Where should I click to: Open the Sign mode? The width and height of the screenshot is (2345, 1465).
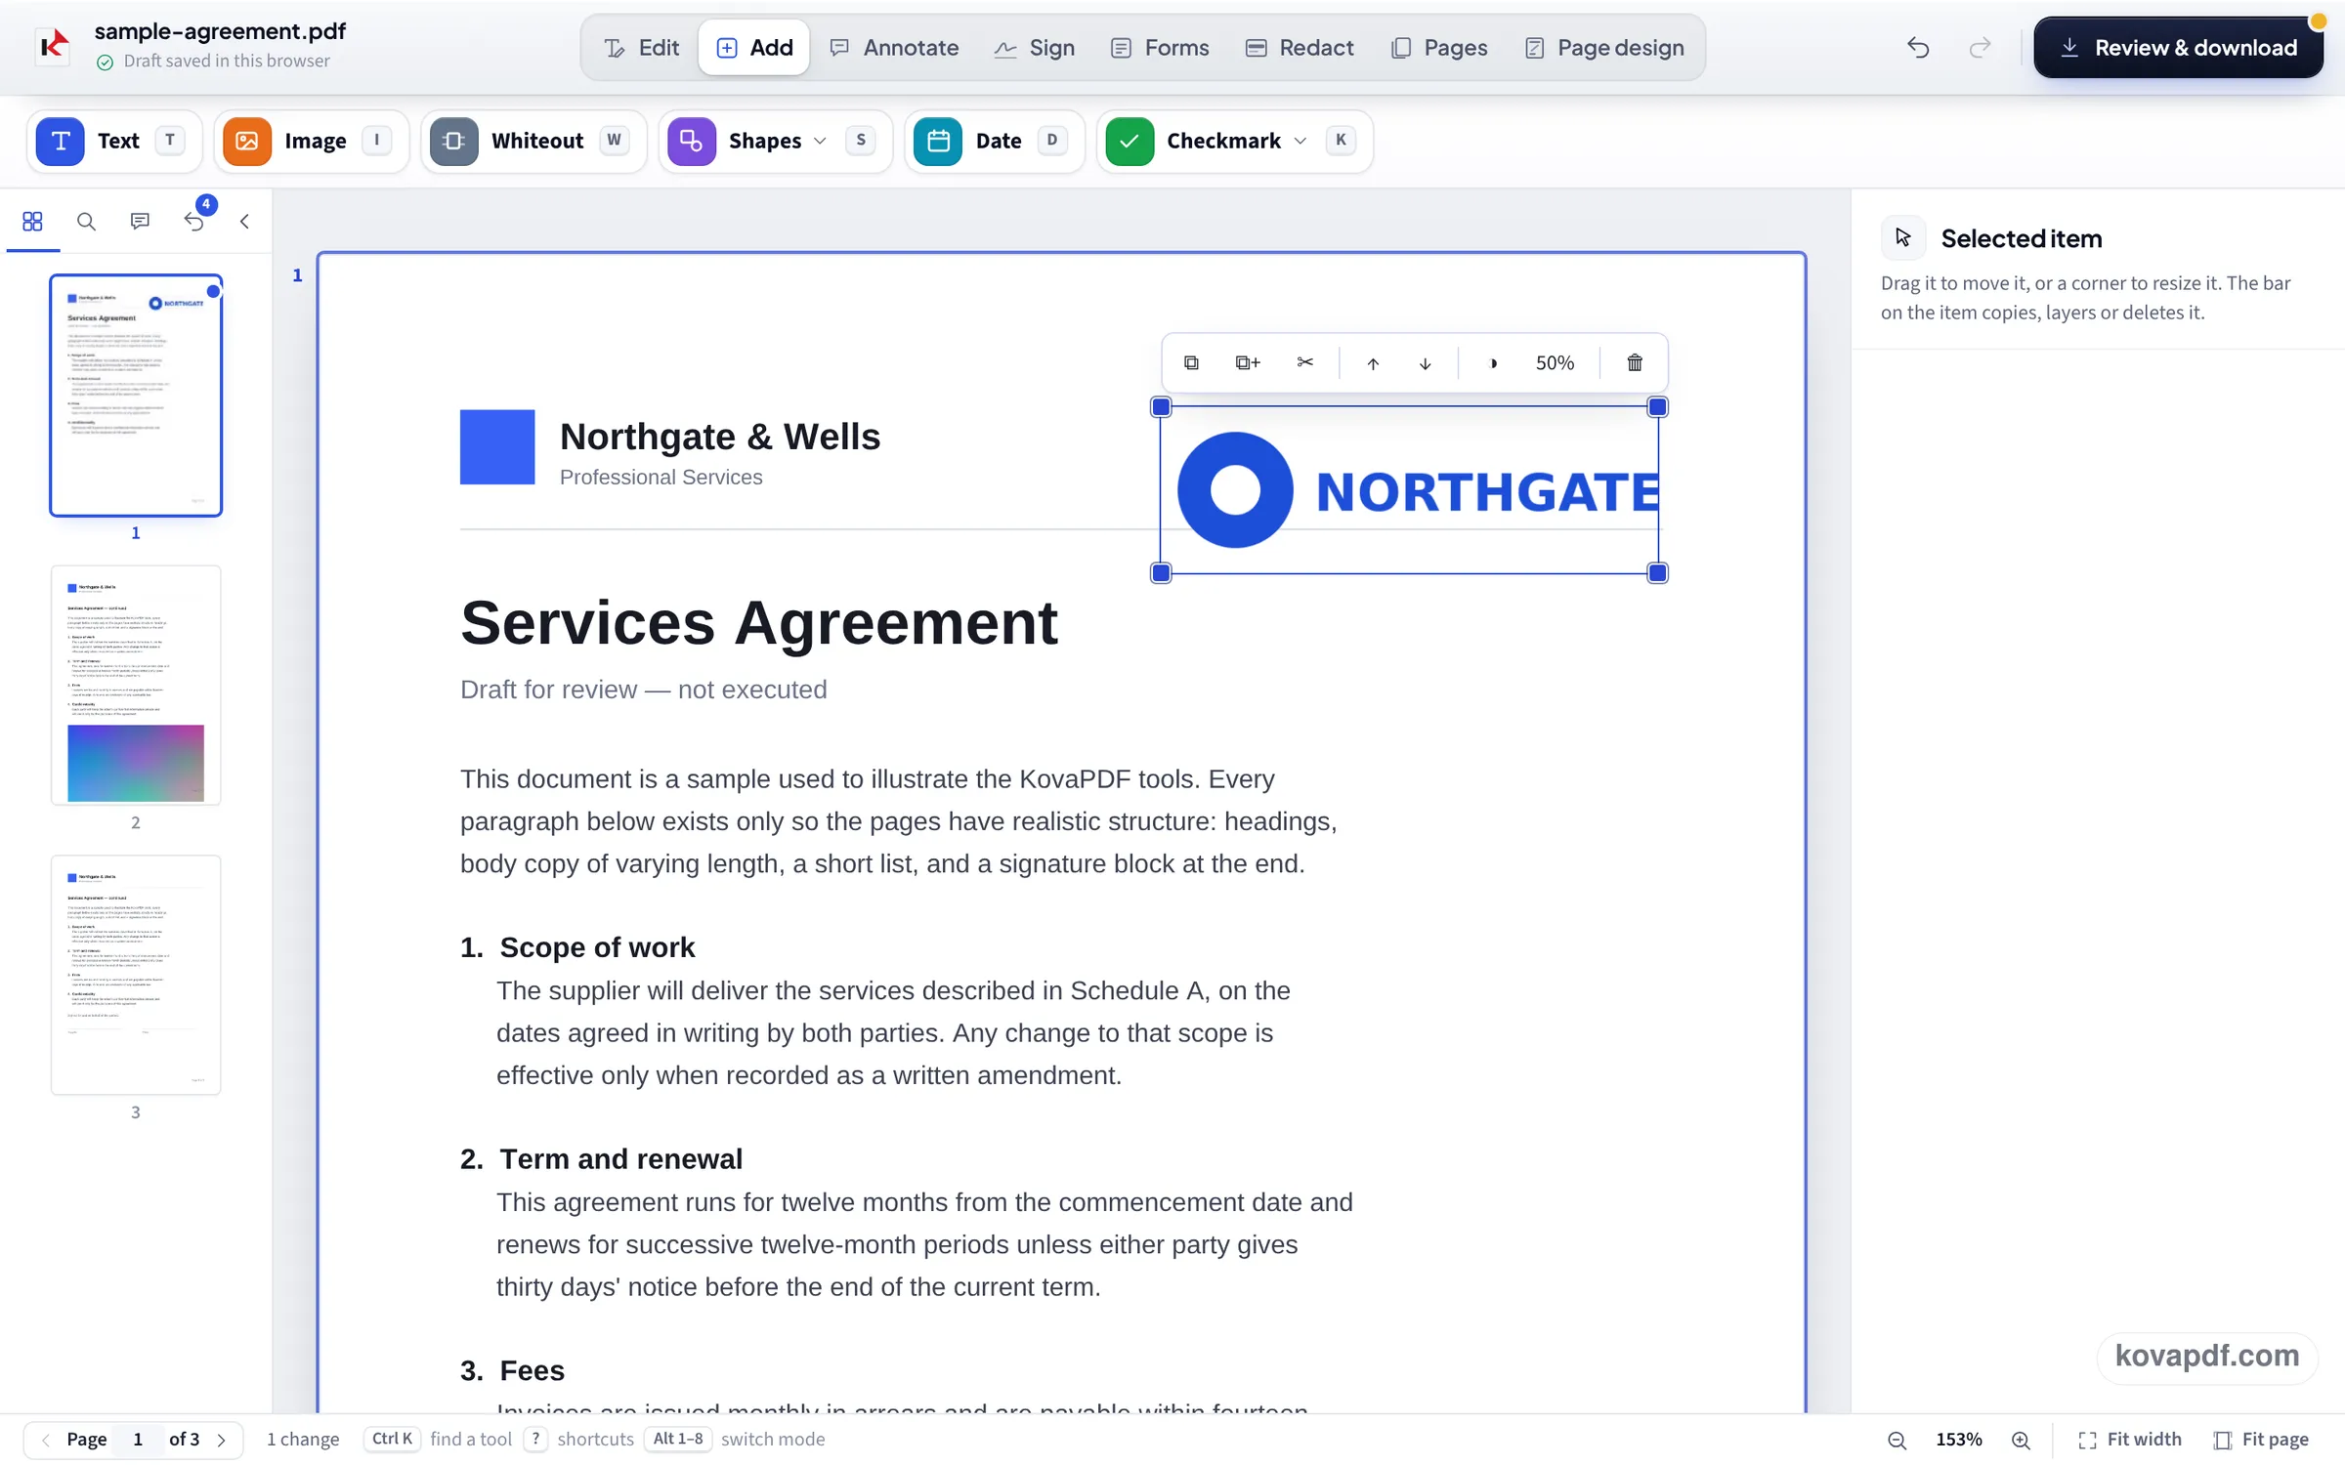point(1035,48)
